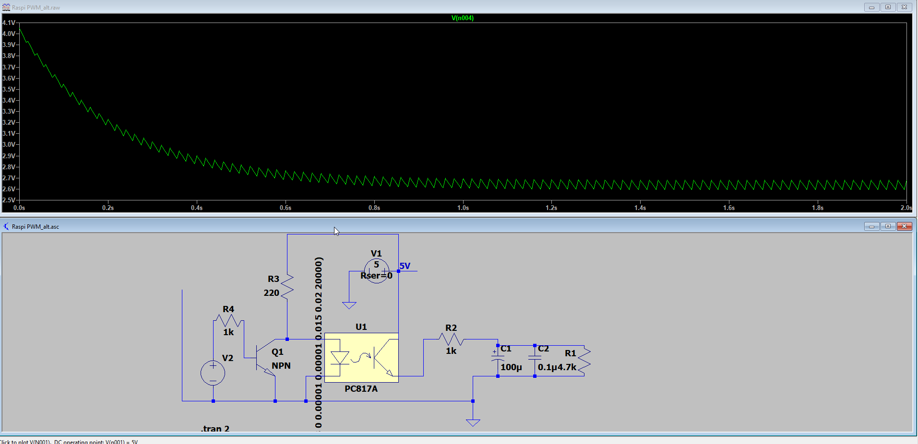Select the R1 resistor symbol

584,361
